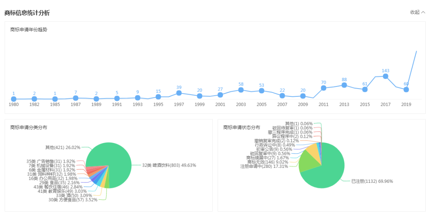Screen dimensions: 426x218
Task: Click the 商标无效(146) 9.02% label
Action: pyautogui.click(x=267, y=162)
